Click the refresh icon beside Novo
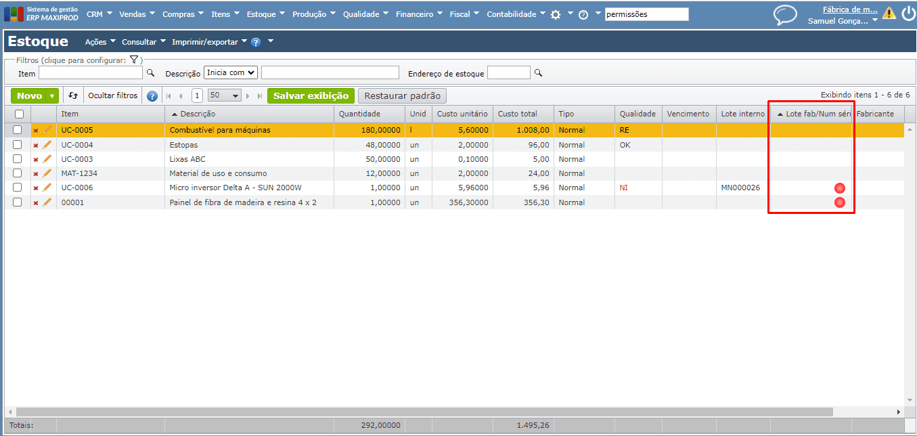Image resolution: width=917 pixels, height=436 pixels. [x=73, y=95]
